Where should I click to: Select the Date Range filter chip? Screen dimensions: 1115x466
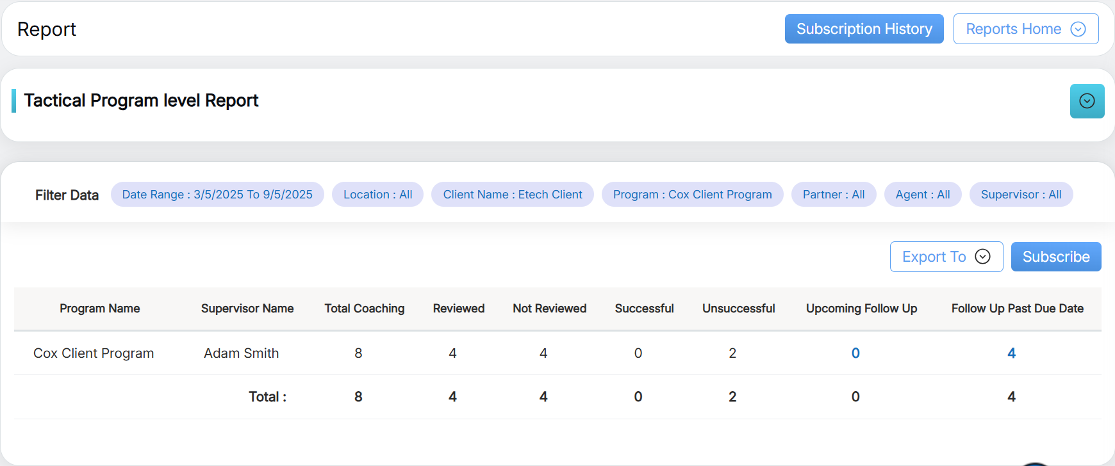click(x=217, y=195)
